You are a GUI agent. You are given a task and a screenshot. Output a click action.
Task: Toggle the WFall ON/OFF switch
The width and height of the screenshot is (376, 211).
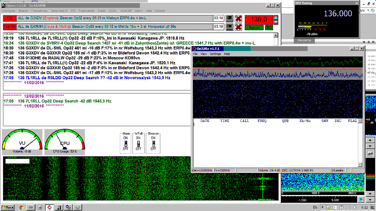coord(138,144)
